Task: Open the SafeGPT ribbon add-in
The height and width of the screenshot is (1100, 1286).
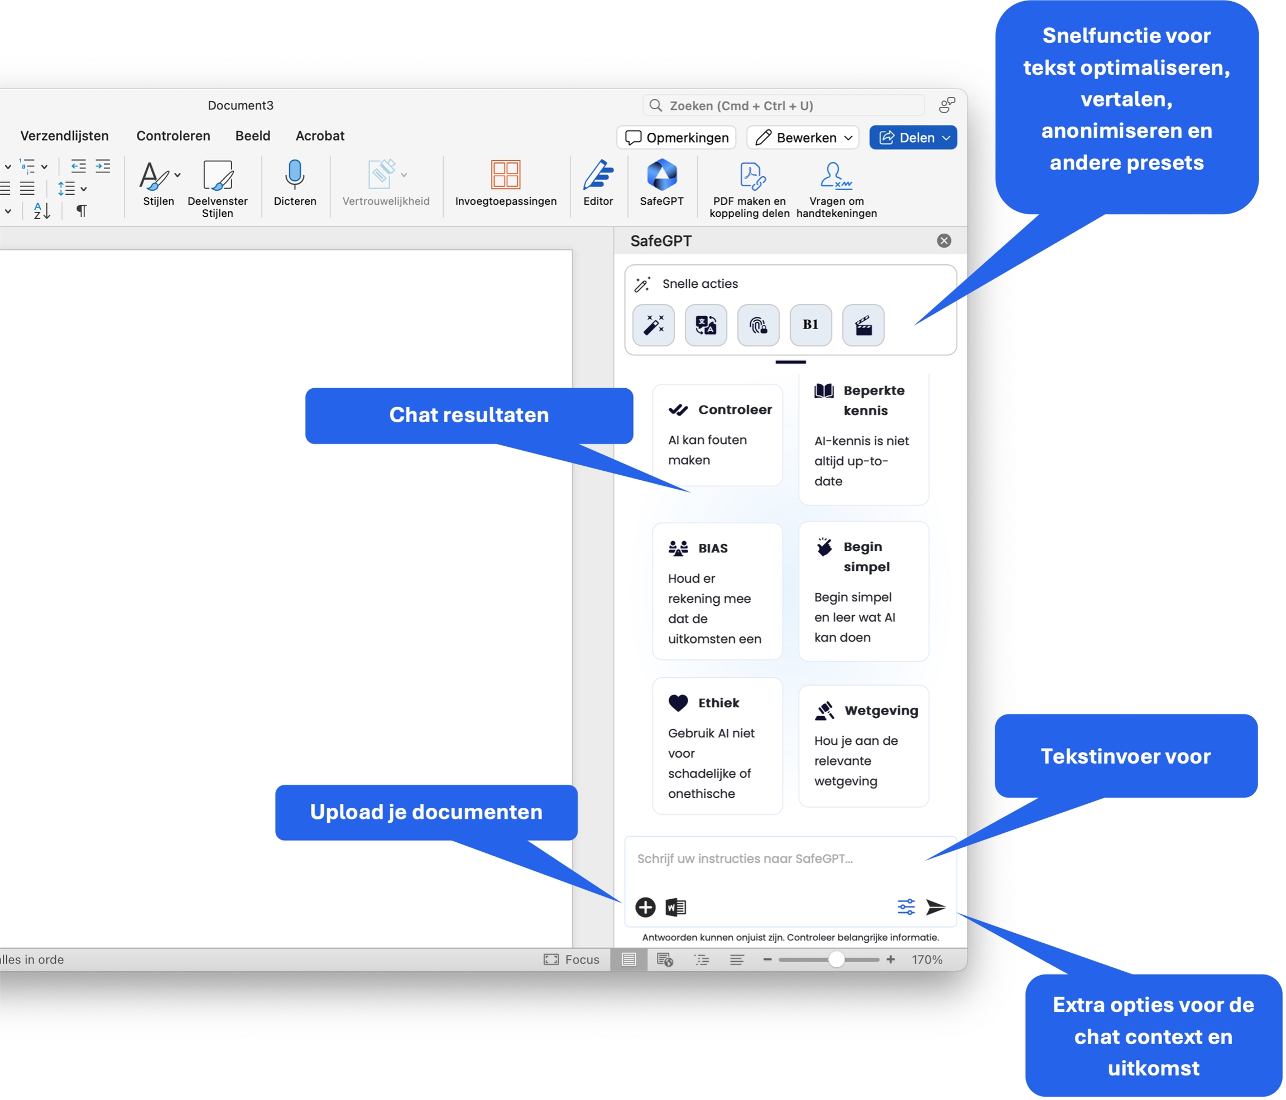Action: (661, 183)
